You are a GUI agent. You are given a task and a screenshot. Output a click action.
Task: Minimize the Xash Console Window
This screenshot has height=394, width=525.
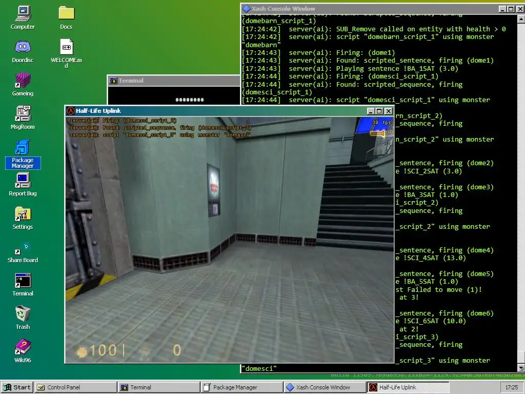502,9
